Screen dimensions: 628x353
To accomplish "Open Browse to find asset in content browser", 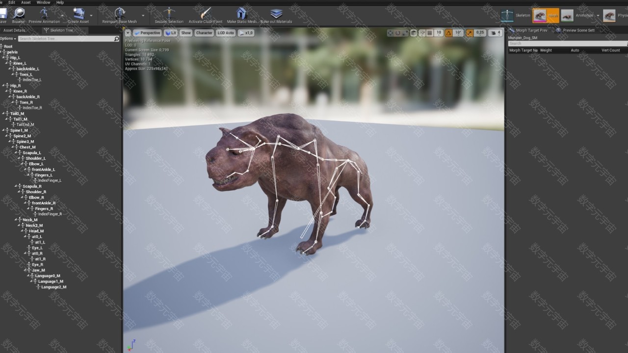I will 19,15.
